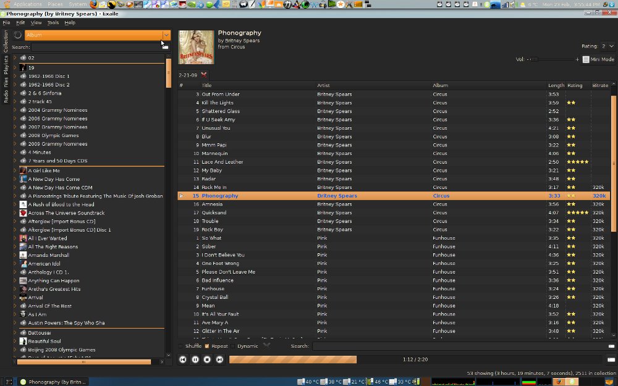This screenshot has width=618, height=386.
Task: Click the Mini Mode icon
Action: pos(586,59)
